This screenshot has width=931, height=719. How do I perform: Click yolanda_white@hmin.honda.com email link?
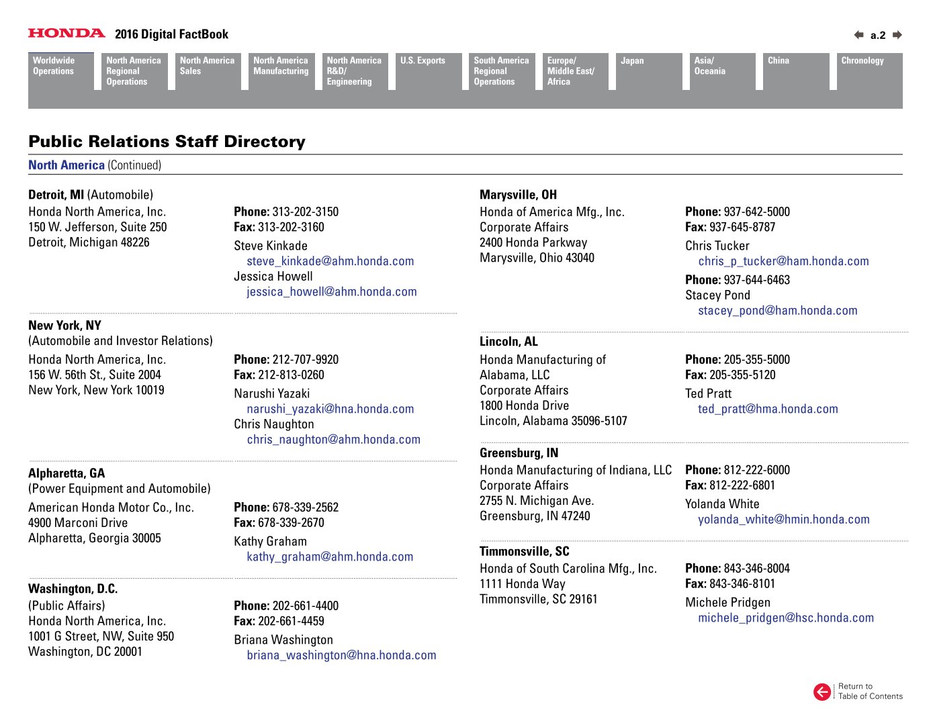point(784,520)
